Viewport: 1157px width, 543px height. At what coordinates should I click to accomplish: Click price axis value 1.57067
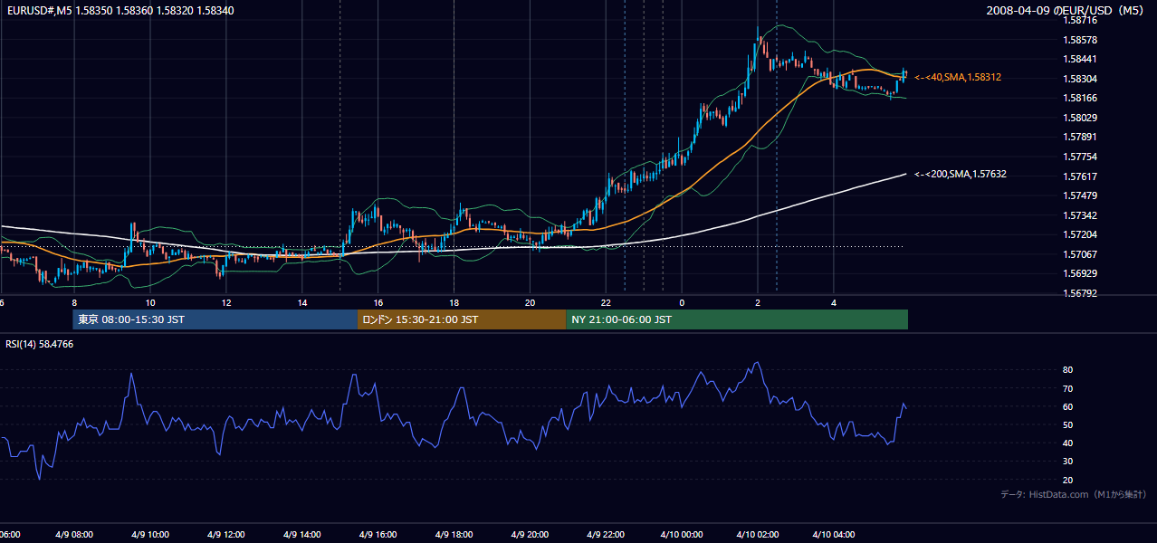1081,254
